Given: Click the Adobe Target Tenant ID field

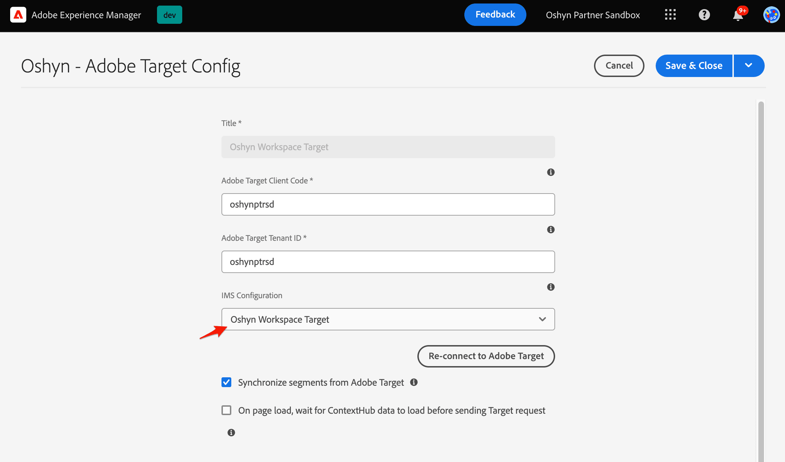Looking at the screenshot, I should 388,262.
